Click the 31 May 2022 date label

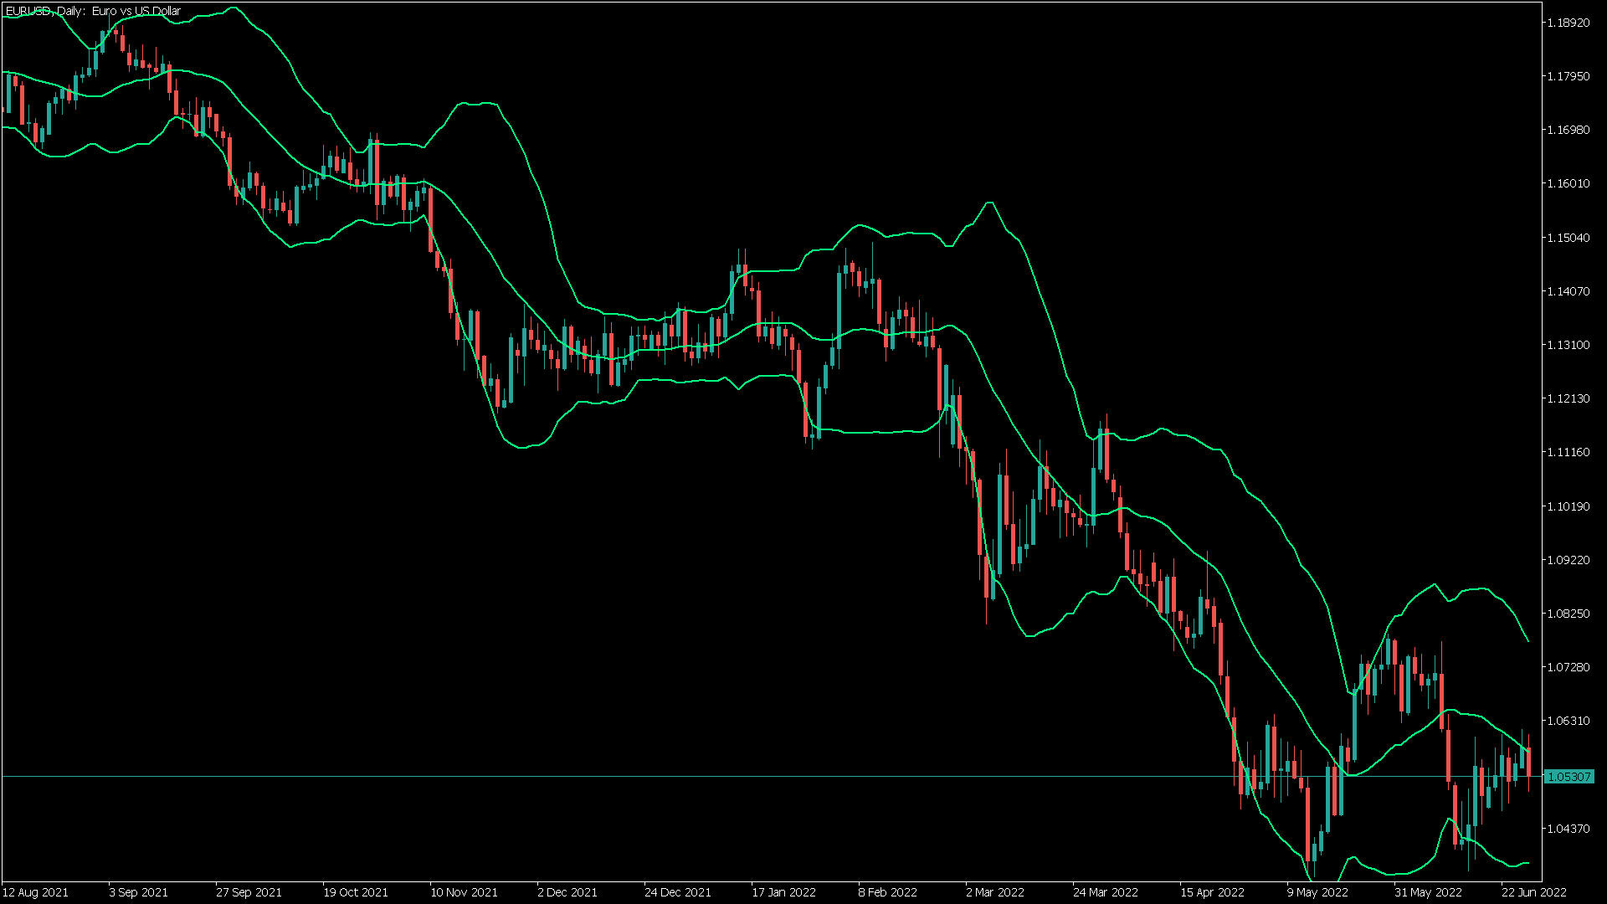pyautogui.click(x=1428, y=892)
